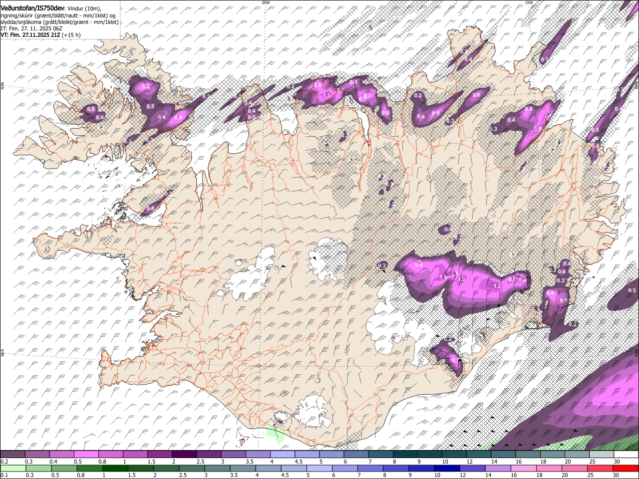639x479 pixels.
Task: Click the medium green rain-scale swatch at 0.8
Action: click(x=89, y=468)
